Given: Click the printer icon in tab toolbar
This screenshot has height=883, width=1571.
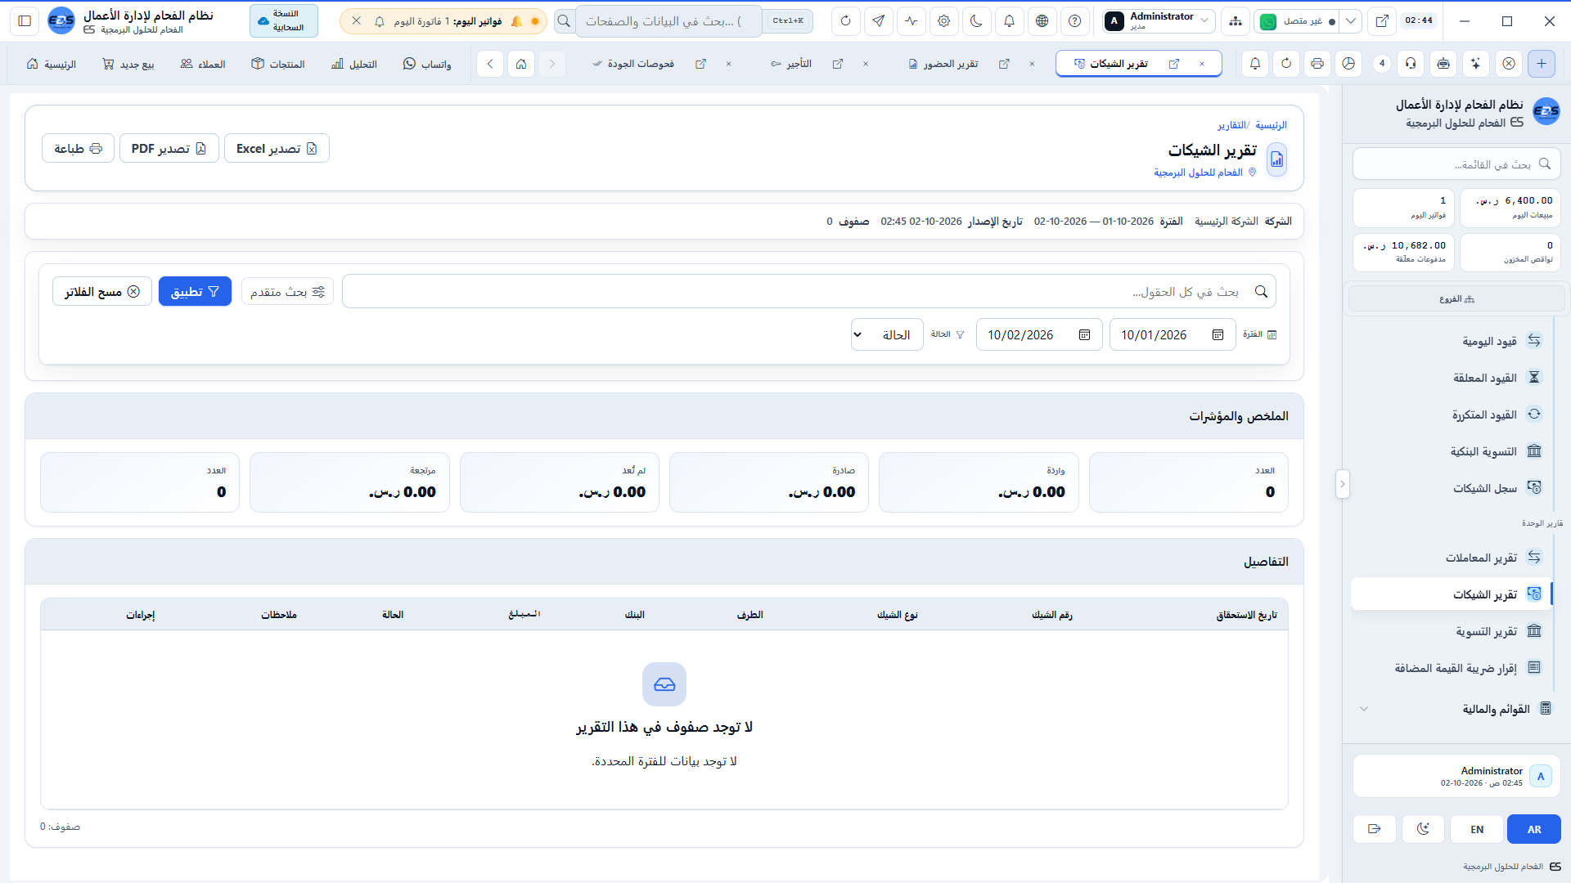Looking at the screenshot, I should click(1317, 64).
